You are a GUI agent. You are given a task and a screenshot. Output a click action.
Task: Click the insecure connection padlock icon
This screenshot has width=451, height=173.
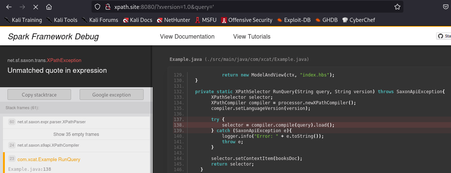click(x=108, y=7)
